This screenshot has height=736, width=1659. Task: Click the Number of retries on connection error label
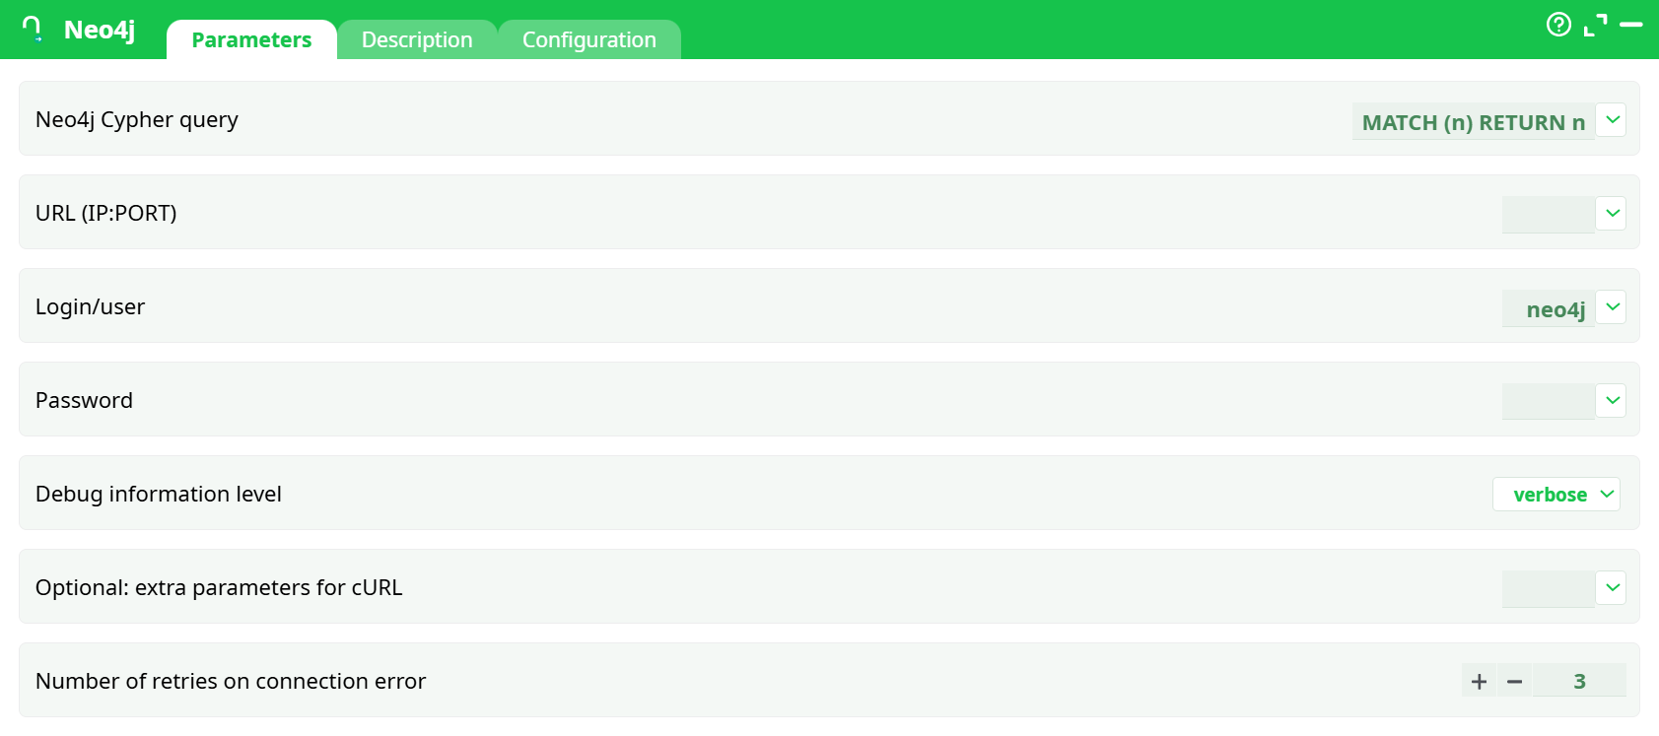[231, 681]
